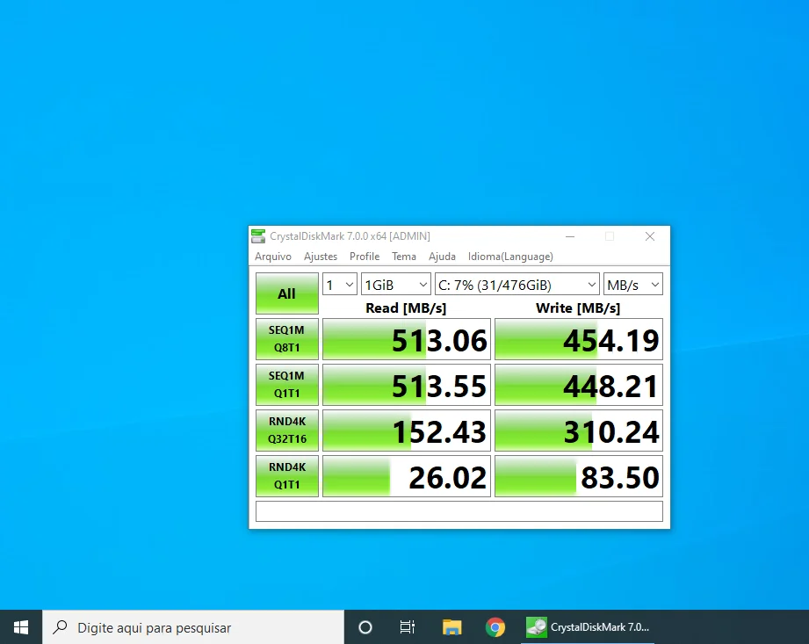Expand the drive selector C: 7% dropdown
This screenshot has width=809, height=644.
click(517, 285)
